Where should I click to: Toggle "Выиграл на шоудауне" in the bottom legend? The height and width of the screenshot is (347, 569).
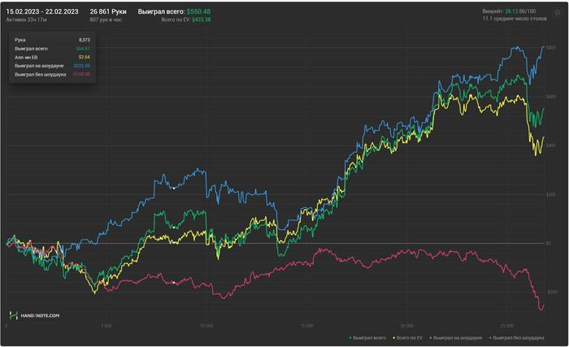click(x=458, y=336)
